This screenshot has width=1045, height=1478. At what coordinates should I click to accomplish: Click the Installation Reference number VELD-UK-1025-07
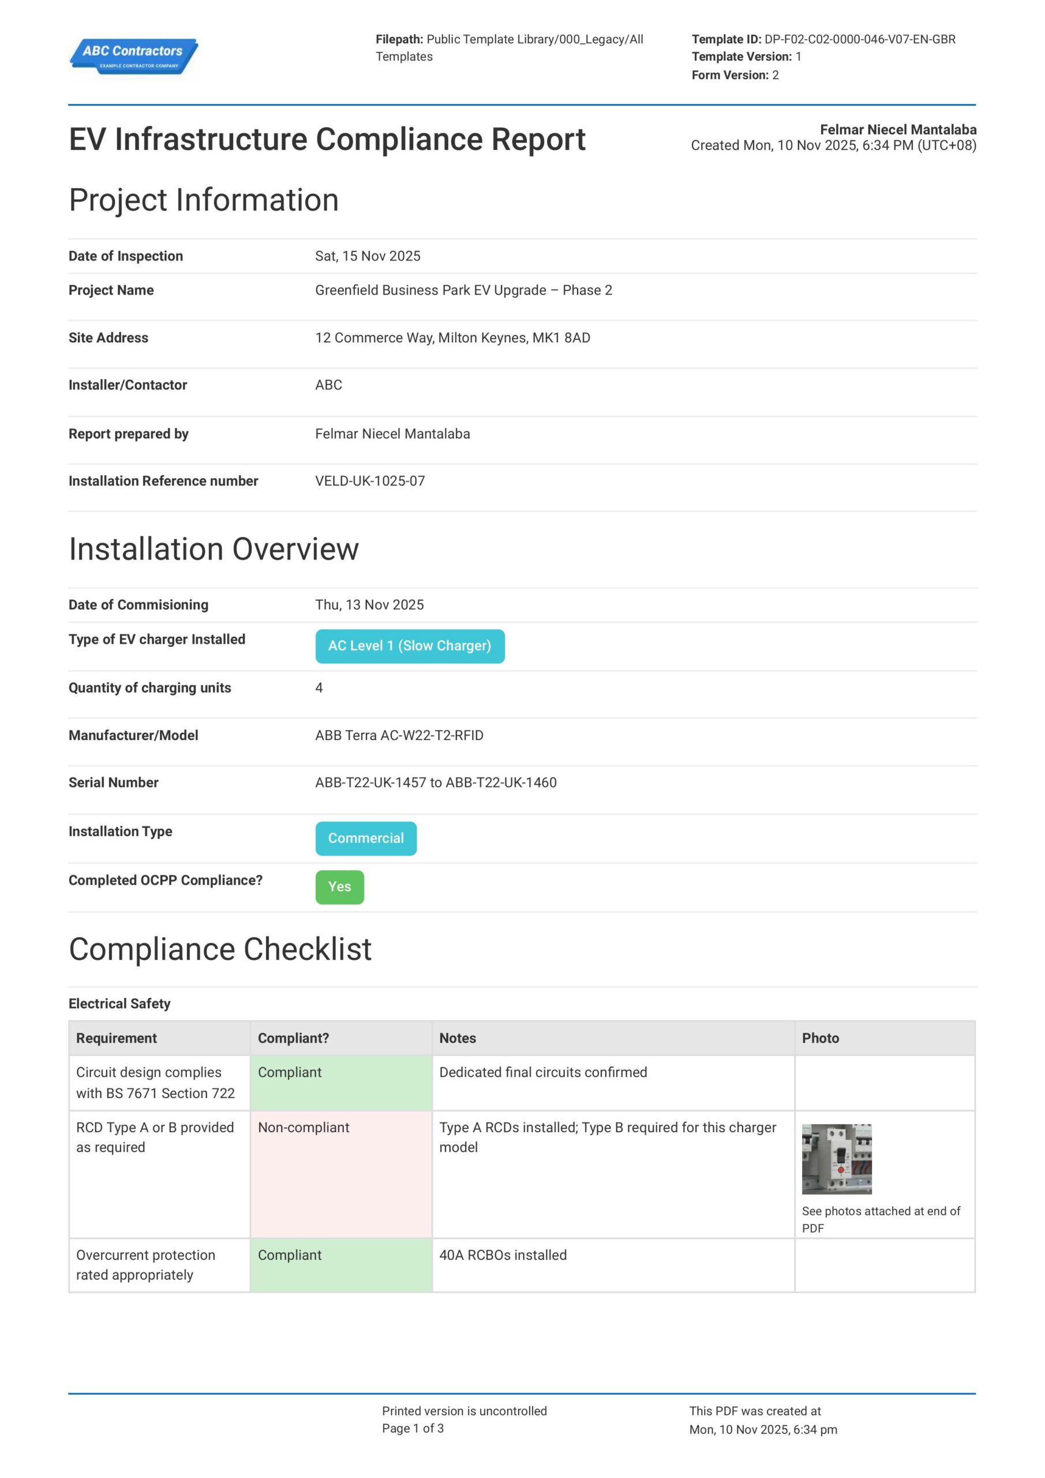click(370, 481)
